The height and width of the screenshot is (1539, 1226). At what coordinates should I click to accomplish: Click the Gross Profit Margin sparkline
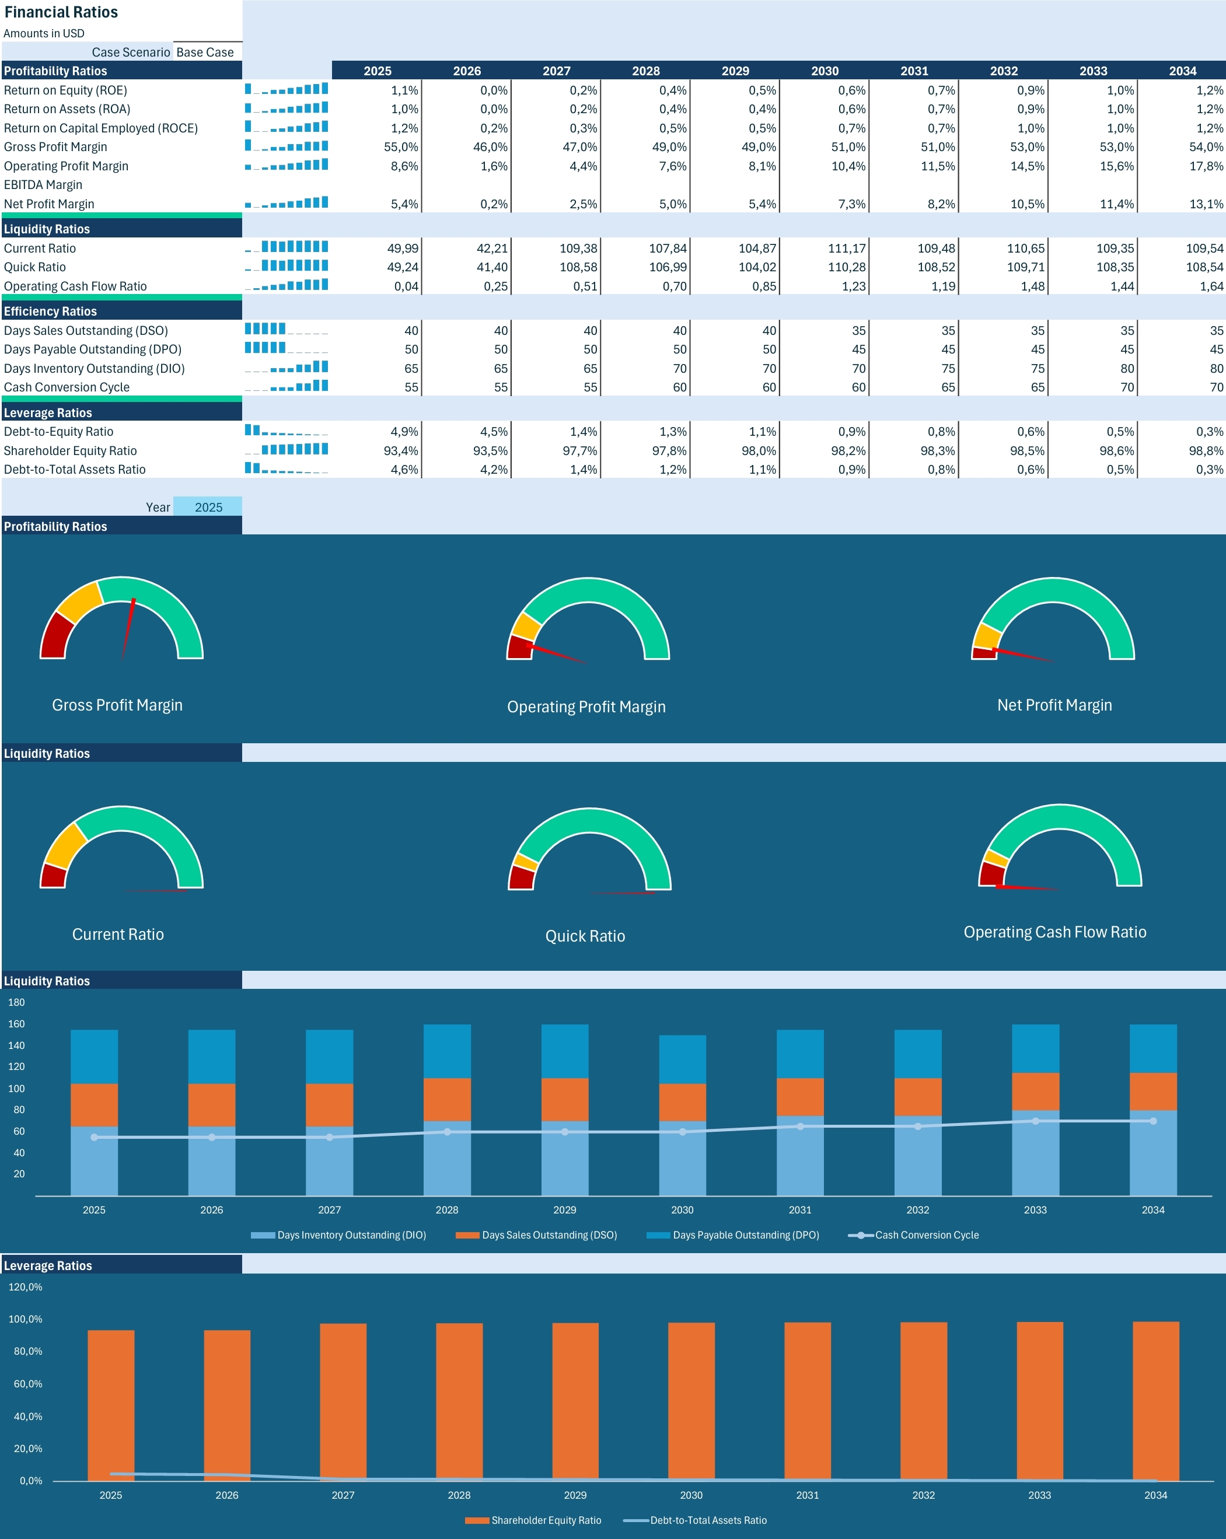pos(285,146)
